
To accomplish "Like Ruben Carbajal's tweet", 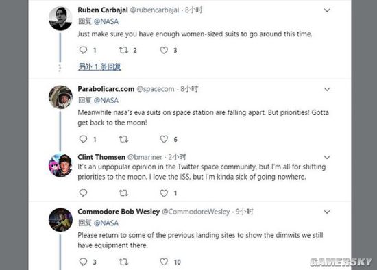I will [x=164, y=50].
